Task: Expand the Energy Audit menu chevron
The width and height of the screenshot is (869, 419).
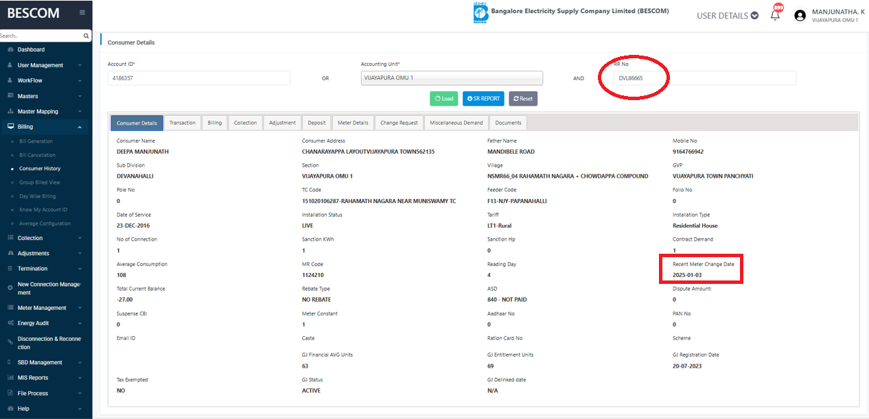Action: [x=80, y=323]
